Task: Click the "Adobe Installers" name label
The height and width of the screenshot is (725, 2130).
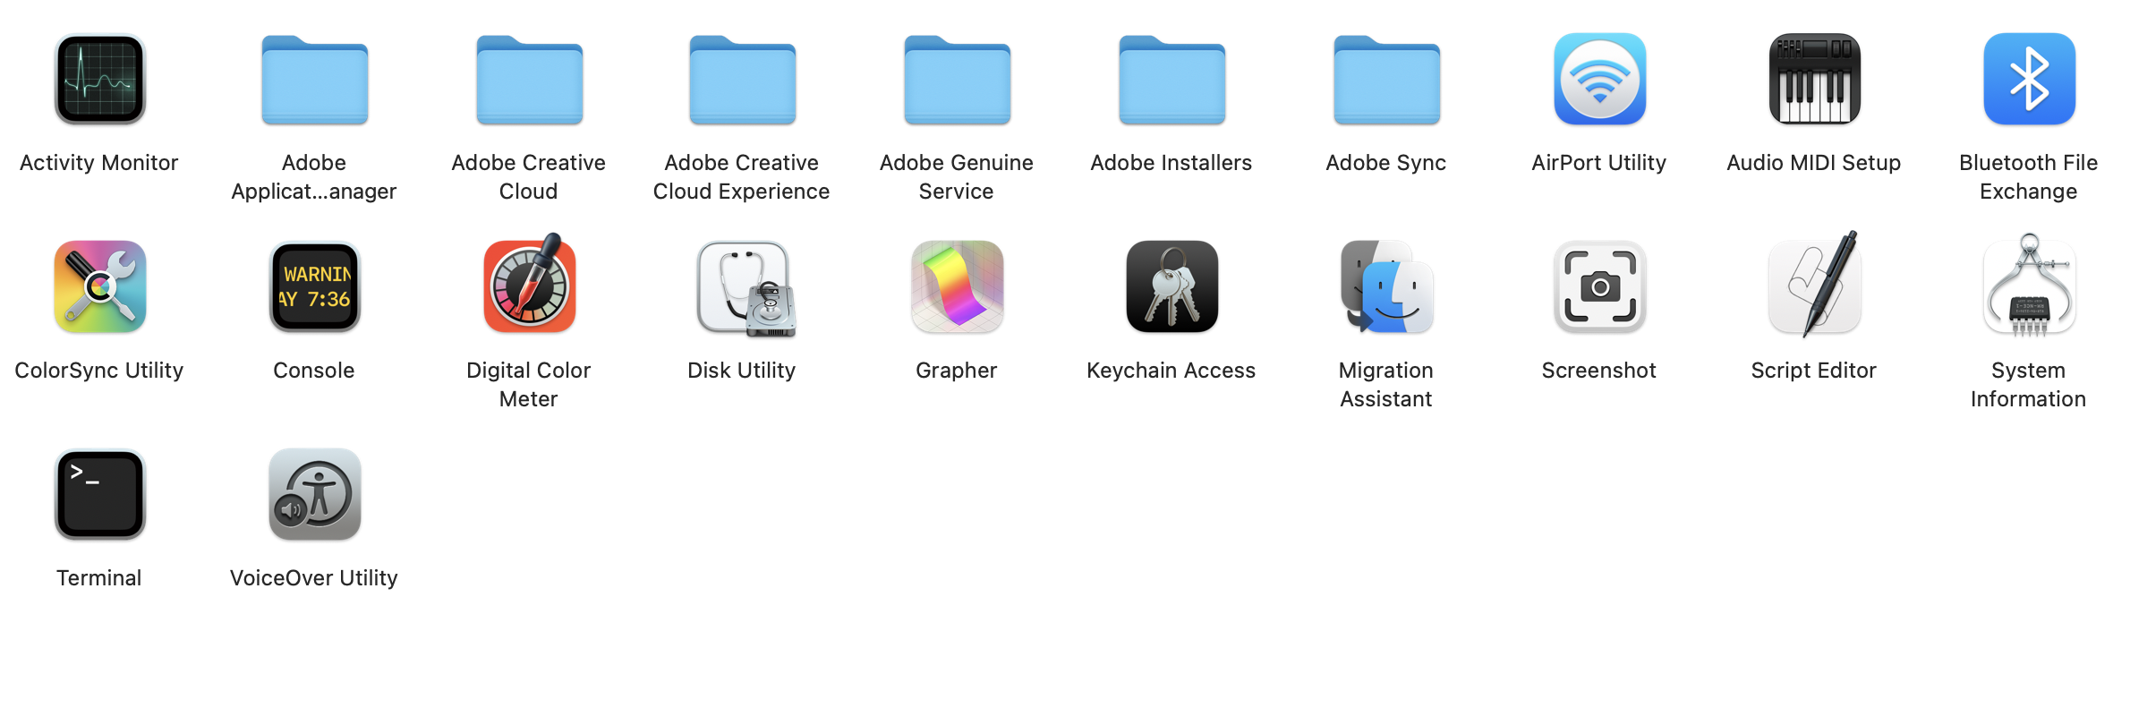Action: point(1171,163)
